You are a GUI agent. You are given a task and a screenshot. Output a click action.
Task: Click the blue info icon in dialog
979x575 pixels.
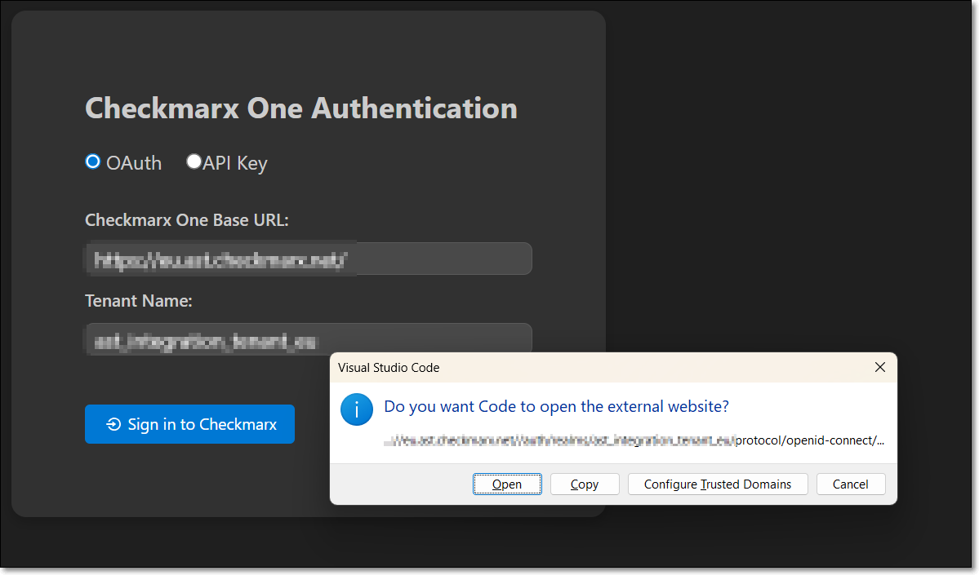click(357, 409)
